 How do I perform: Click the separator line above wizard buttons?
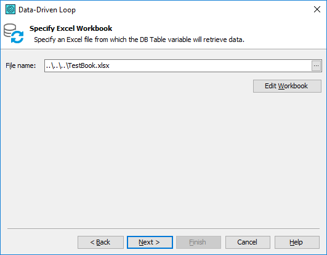click(163, 229)
